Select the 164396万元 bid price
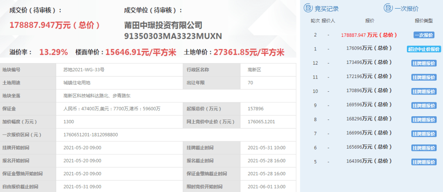The image size is (443, 192). tap(369, 161)
